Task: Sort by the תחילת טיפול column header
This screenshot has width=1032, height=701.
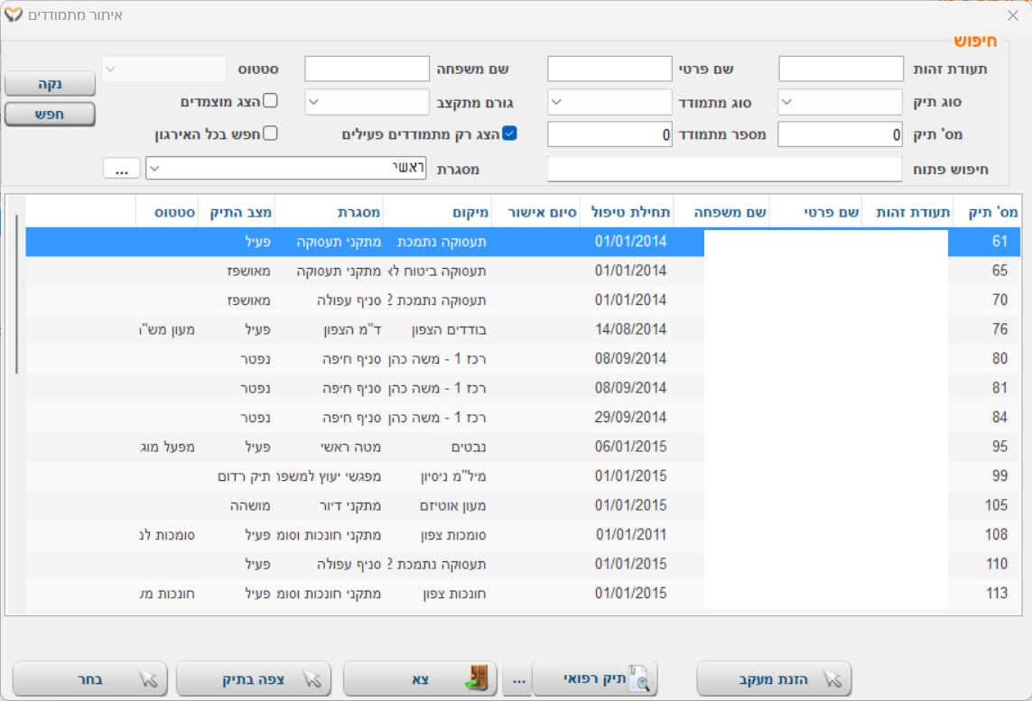Action: coord(631,212)
